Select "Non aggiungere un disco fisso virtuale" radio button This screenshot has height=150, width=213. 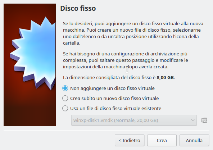point(65,88)
